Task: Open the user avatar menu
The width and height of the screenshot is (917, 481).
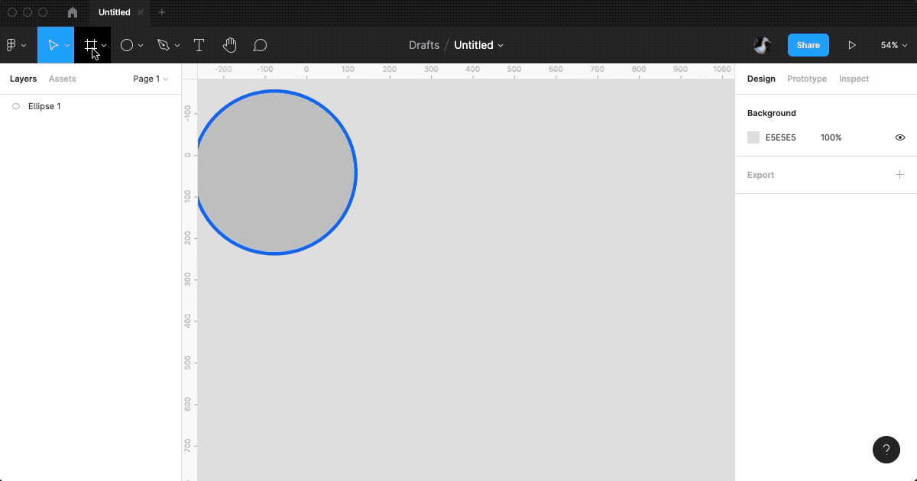Action: pyautogui.click(x=762, y=45)
